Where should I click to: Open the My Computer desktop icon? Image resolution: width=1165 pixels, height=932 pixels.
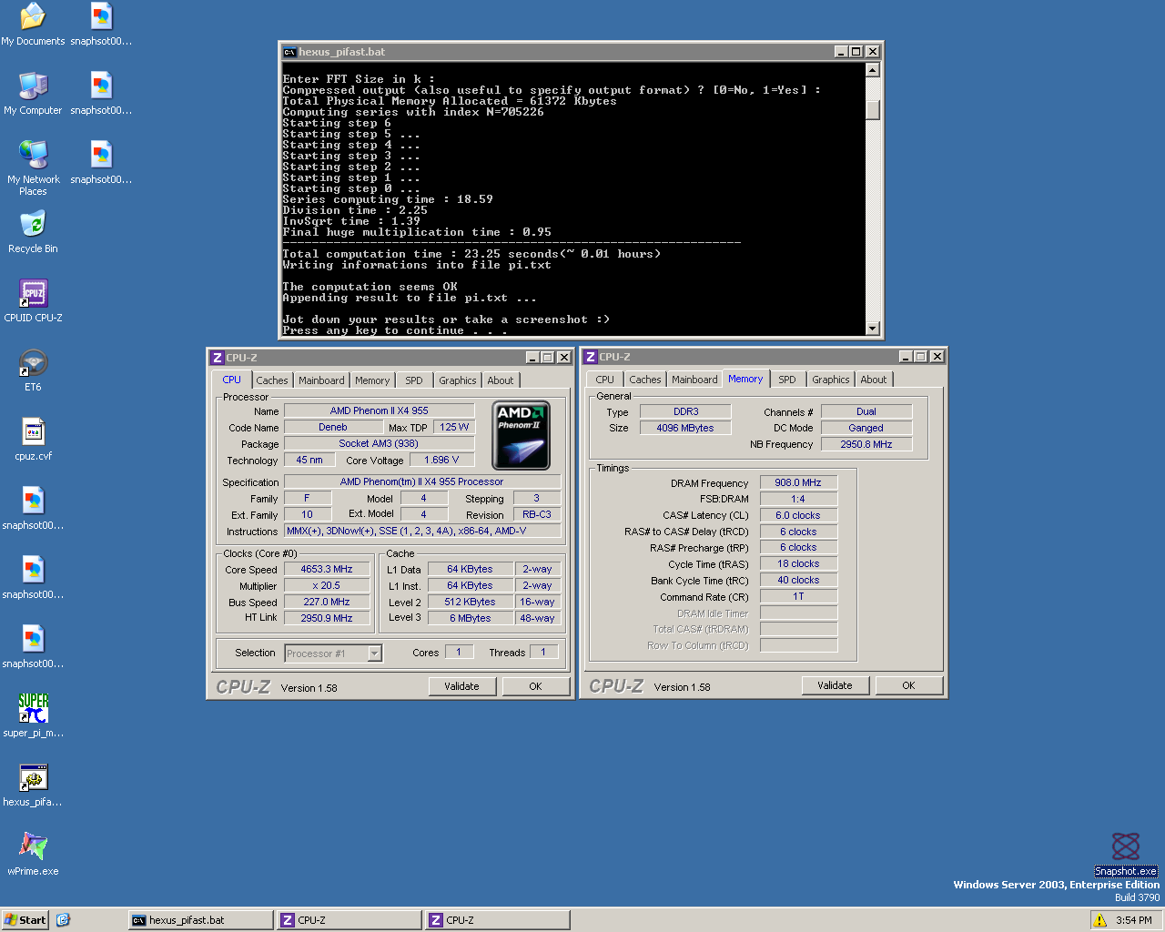click(x=33, y=93)
